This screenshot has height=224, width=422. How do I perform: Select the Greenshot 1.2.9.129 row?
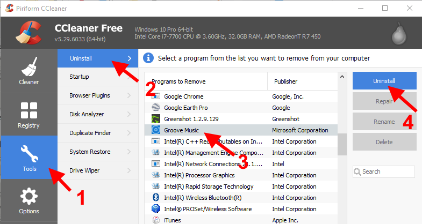click(x=241, y=119)
